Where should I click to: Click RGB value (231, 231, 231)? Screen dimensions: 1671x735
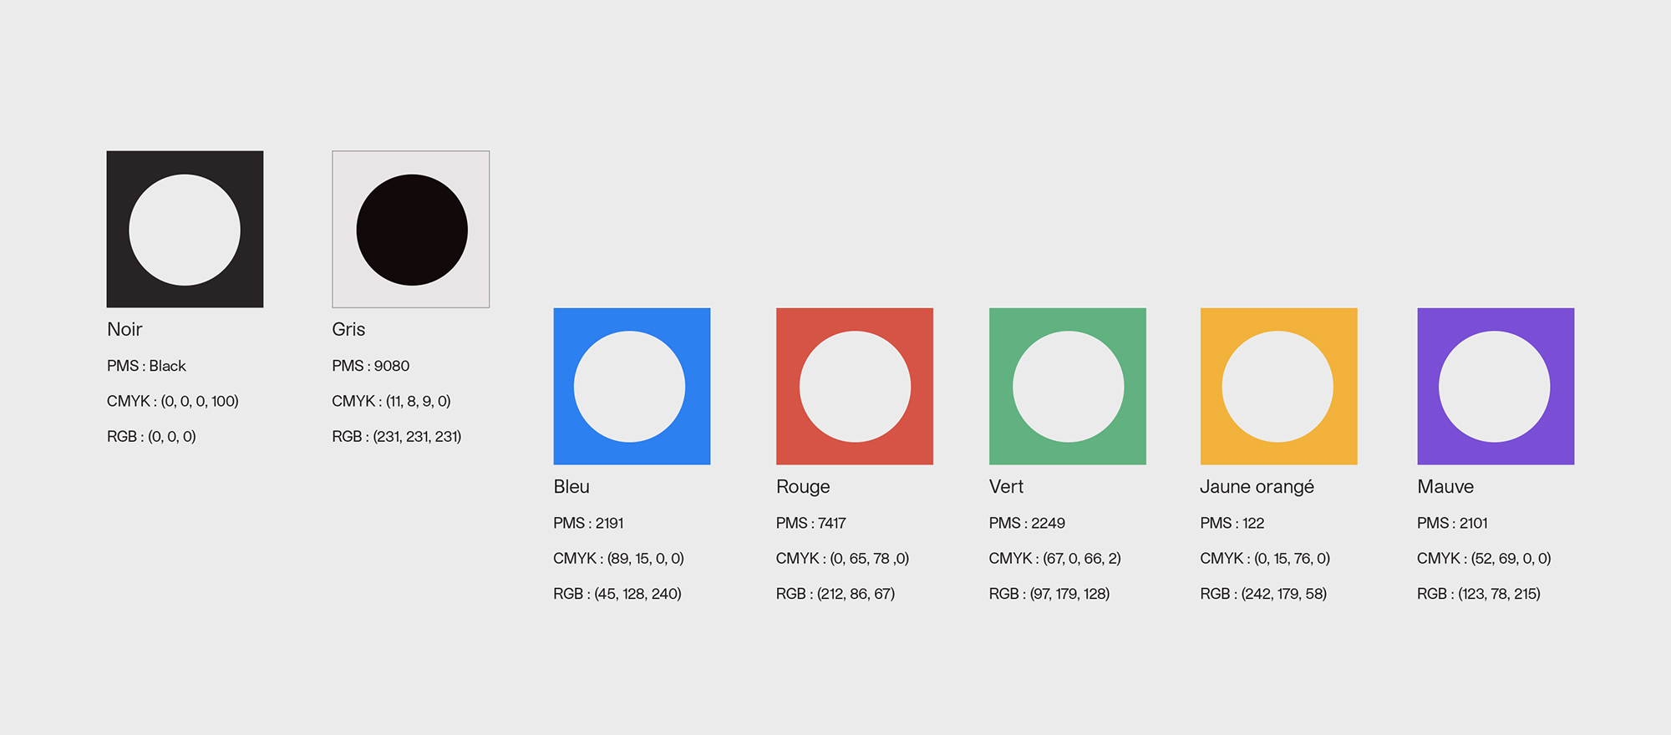click(x=396, y=436)
